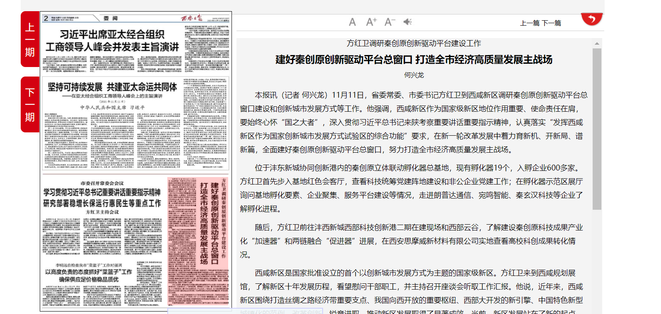Click the paragraph beginning 随后，方红卫前往沣西新城
This screenshot has height=314, width=661.
coord(414,241)
